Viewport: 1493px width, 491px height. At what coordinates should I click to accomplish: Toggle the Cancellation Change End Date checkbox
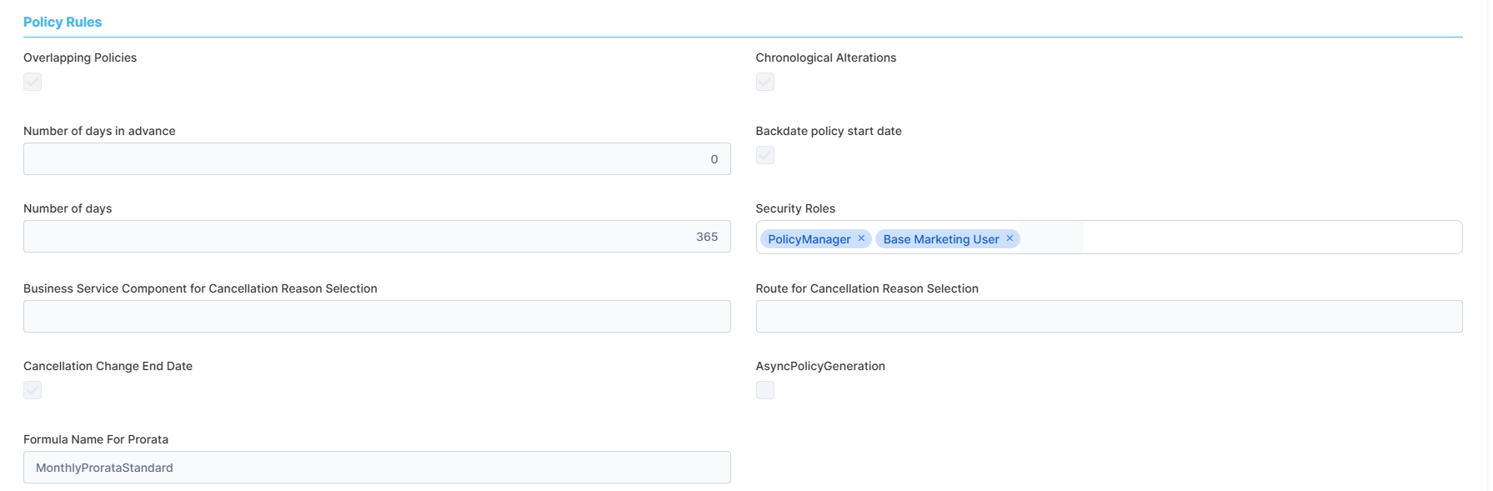(33, 390)
